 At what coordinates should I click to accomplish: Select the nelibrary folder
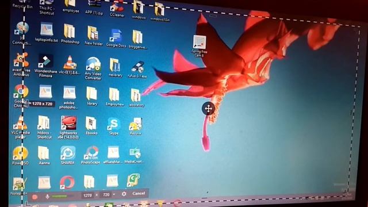pyautogui.click(x=115, y=68)
